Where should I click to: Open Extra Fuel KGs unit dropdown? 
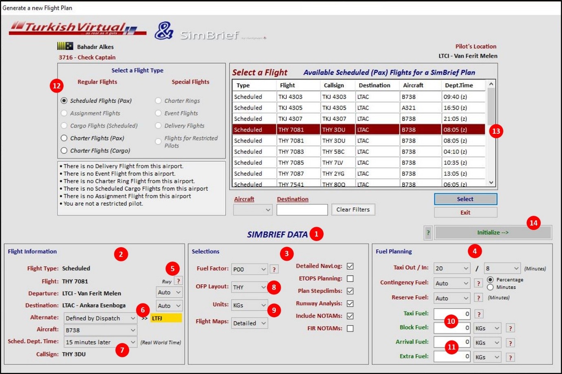click(487, 357)
